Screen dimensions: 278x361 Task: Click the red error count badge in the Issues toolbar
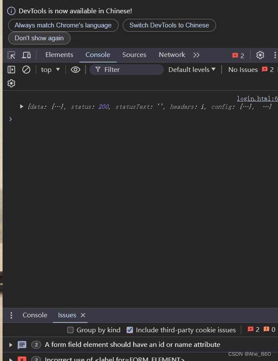(x=253, y=330)
